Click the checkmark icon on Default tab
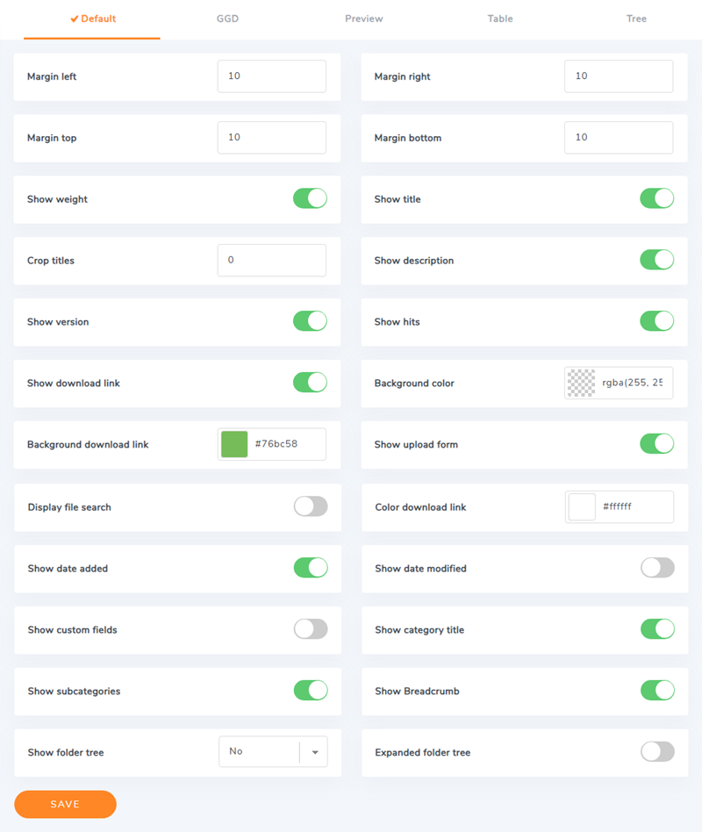Viewport: 702px width, 832px height. (x=75, y=18)
